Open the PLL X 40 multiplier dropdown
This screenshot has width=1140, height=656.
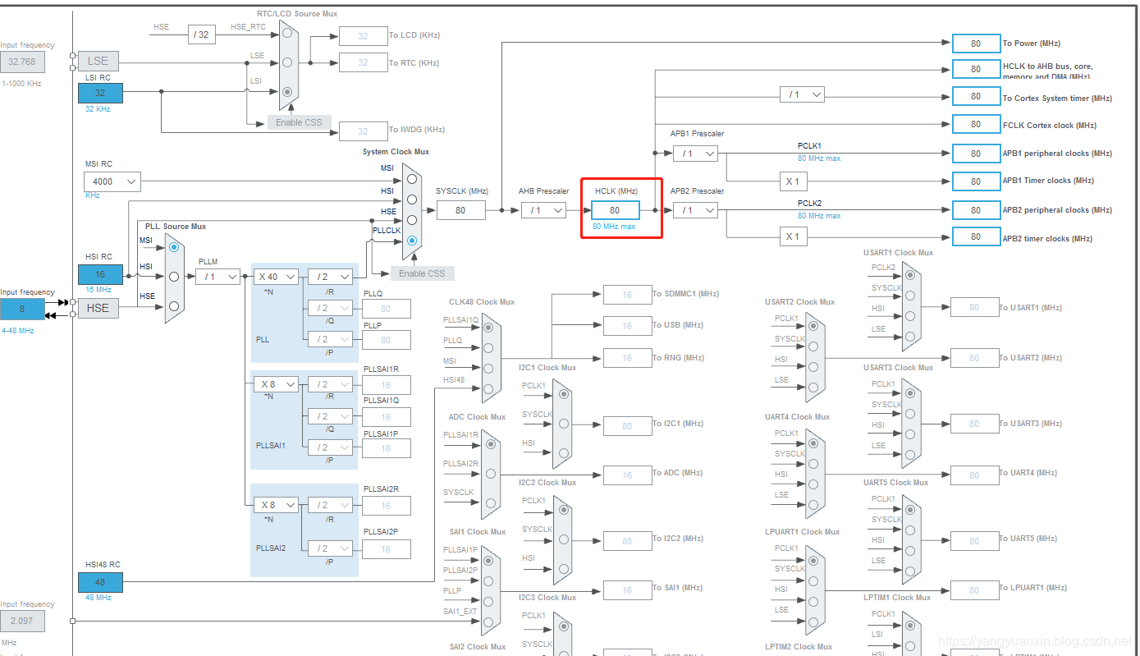click(x=276, y=277)
